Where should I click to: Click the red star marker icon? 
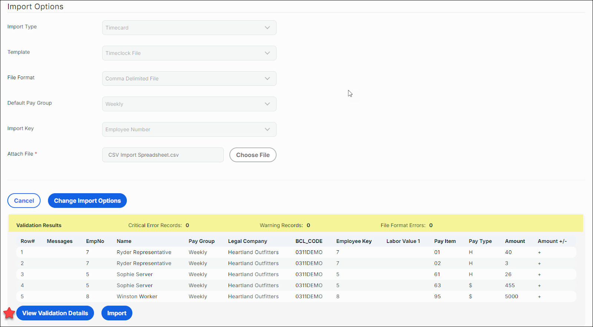coord(9,313)
